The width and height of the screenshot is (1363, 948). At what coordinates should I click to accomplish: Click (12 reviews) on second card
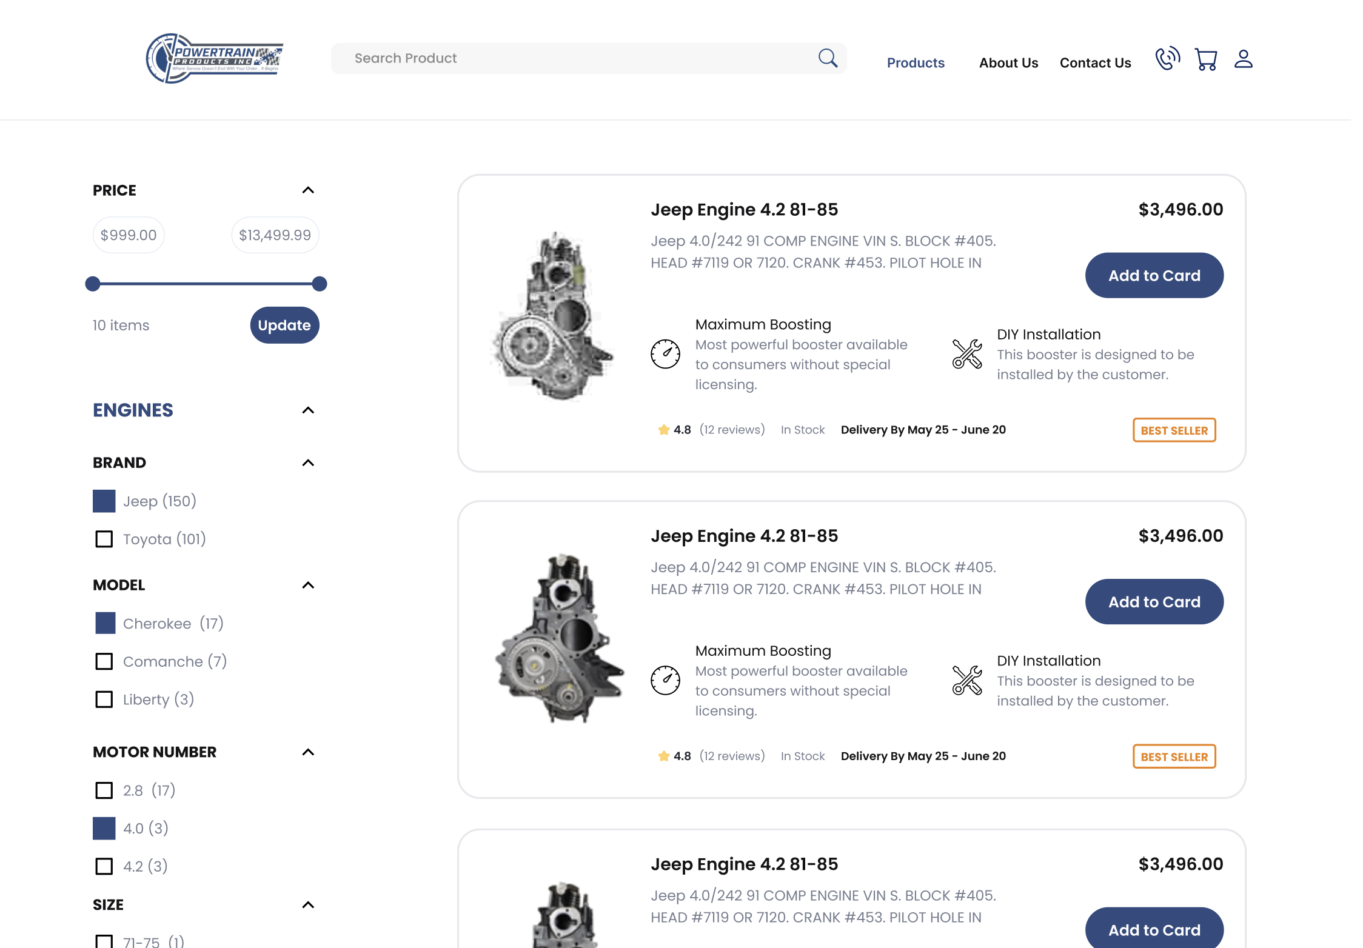732,756
